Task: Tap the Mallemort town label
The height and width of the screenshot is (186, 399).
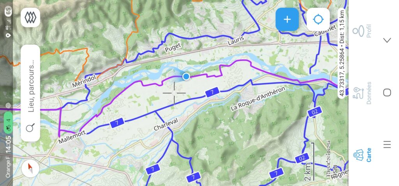Action: tap(72, 137)
